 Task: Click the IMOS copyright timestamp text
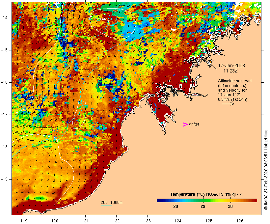pyautogui.click(x=266, y=170)
